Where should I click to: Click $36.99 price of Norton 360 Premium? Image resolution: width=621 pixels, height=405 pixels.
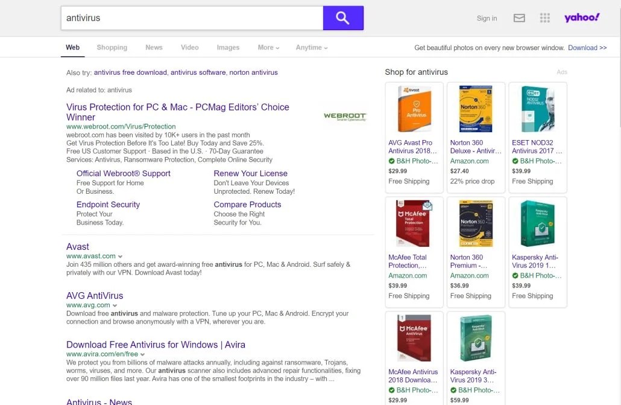tap(459, 285)
